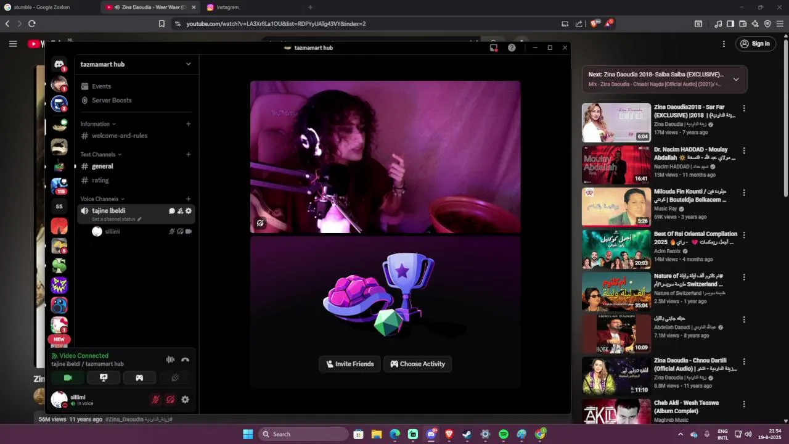Image resolution: width=789 pixels, height=444 pixels.
Task: Create channel in Information category
Action: tap(189, 124)
